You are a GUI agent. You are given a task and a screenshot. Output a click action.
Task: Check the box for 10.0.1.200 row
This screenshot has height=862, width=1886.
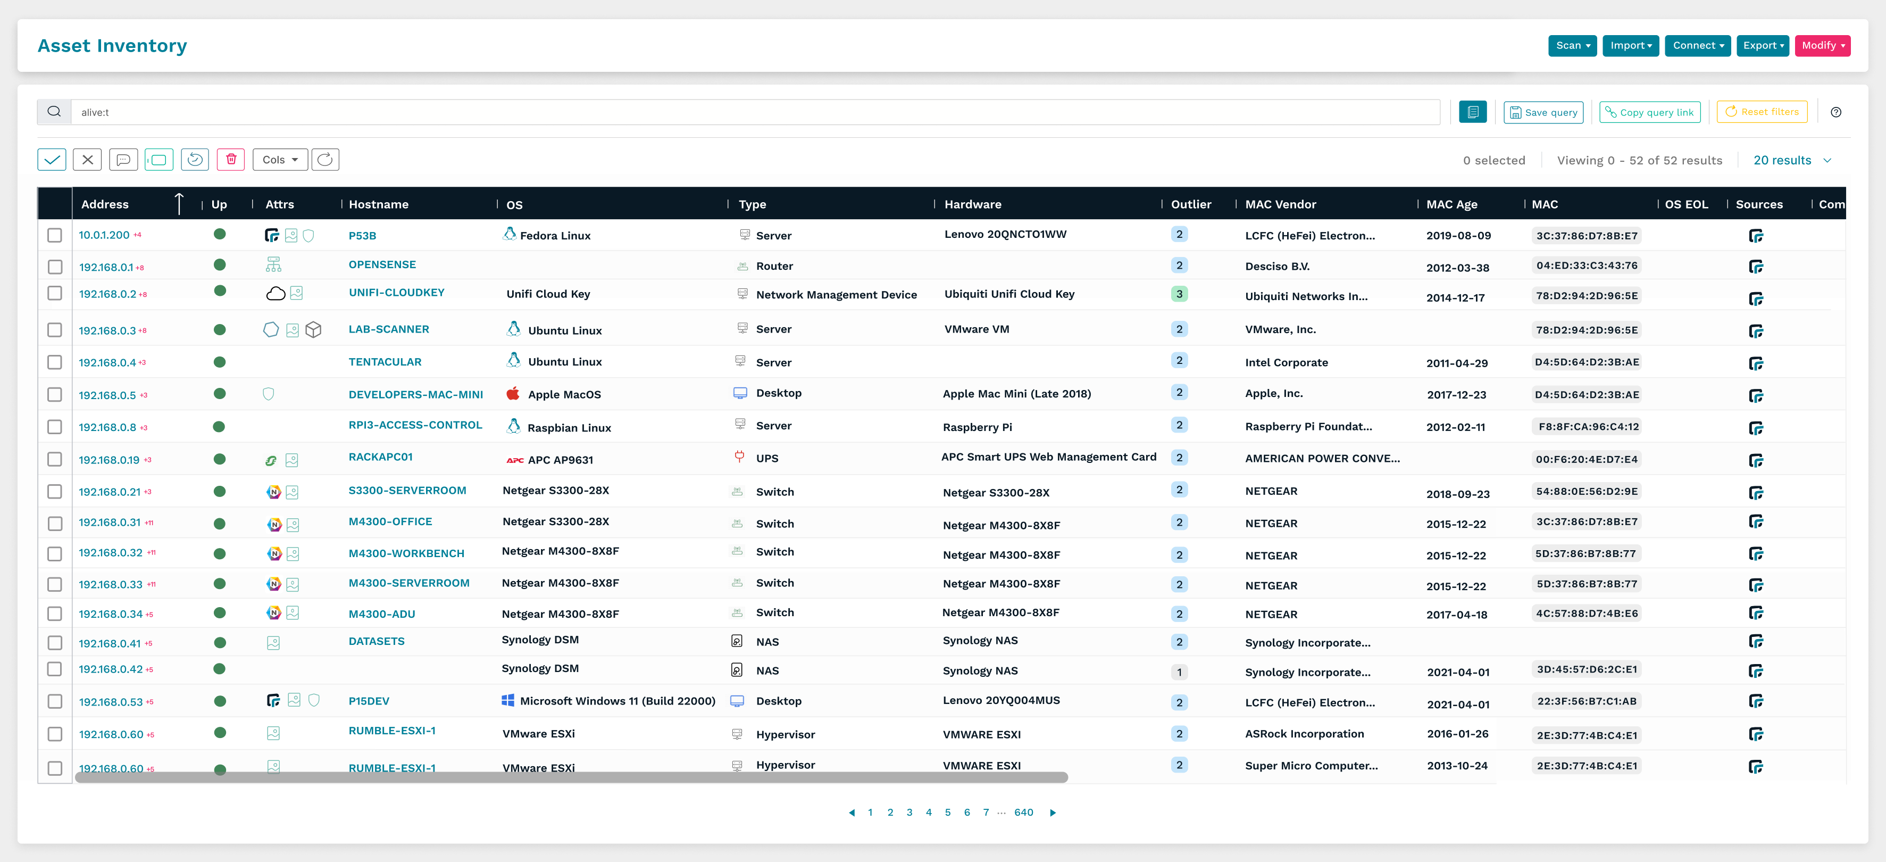(55, 235)
